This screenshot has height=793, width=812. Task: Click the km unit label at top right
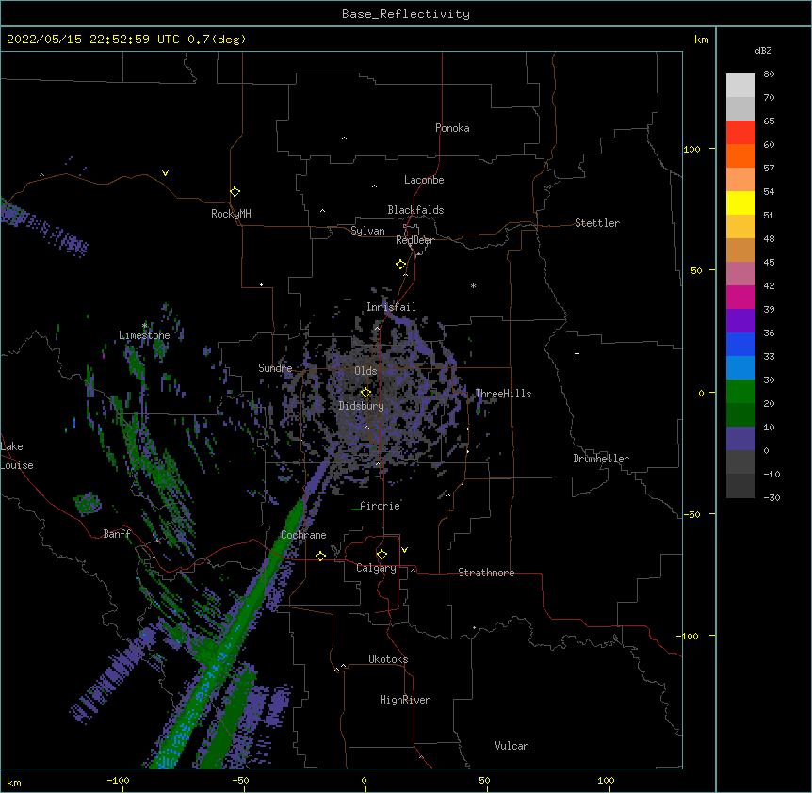pyautogui.click(x=701, y=40)
